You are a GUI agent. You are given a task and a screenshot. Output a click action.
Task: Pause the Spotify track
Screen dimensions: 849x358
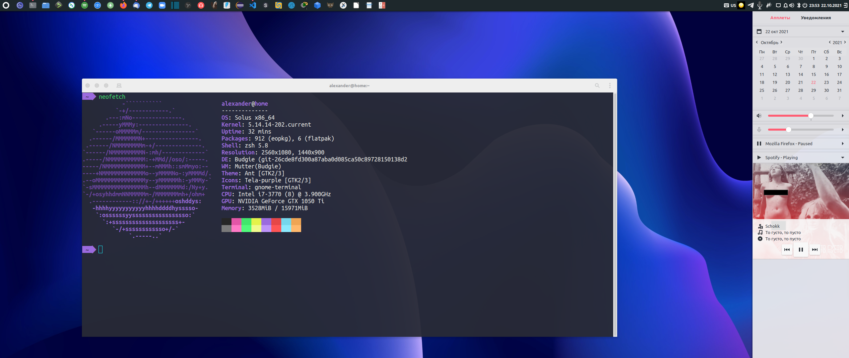click(x=801, y=250)
